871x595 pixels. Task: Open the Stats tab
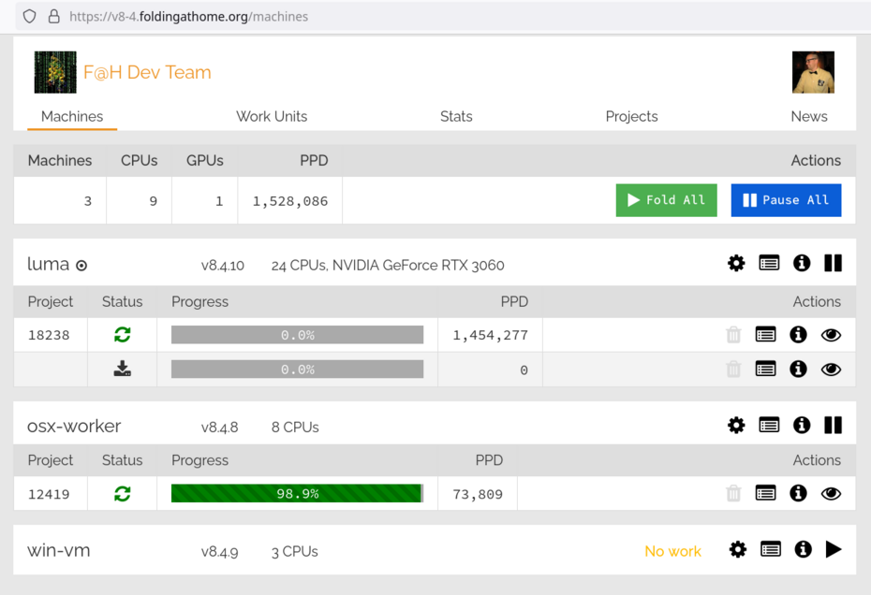[x=456, y=117]
